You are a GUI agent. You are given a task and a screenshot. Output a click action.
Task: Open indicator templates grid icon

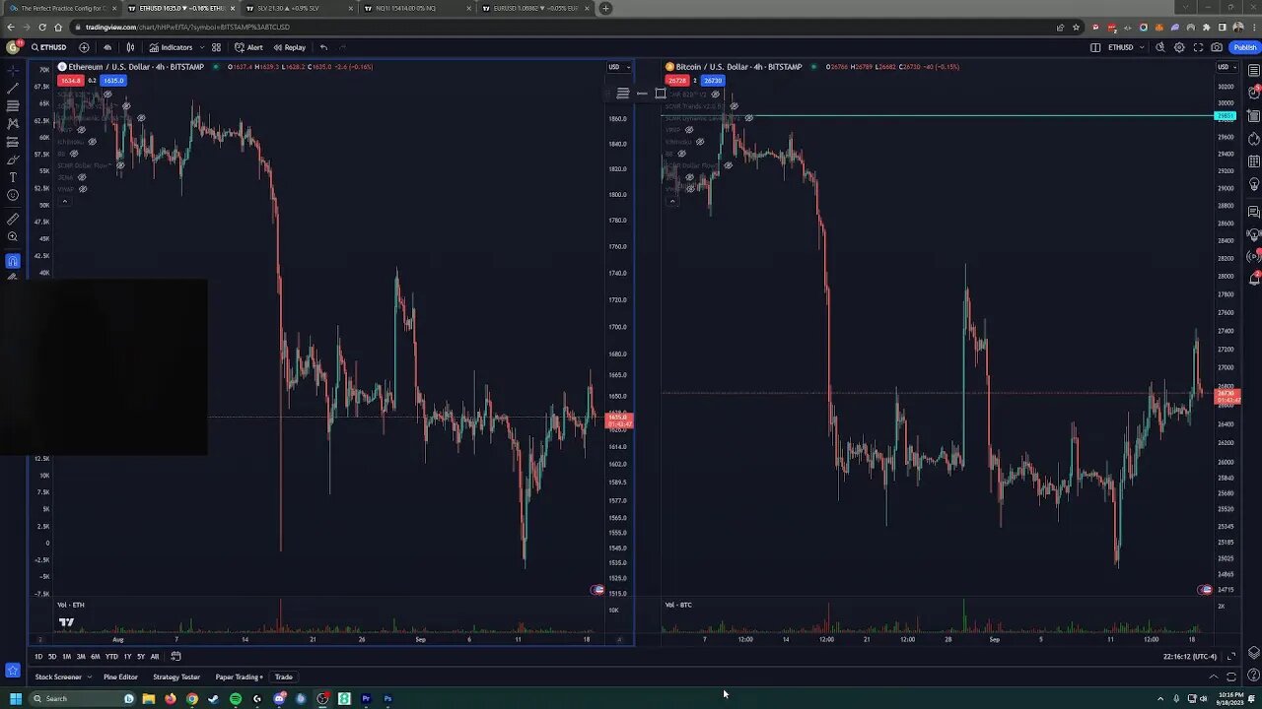point(216,47)
